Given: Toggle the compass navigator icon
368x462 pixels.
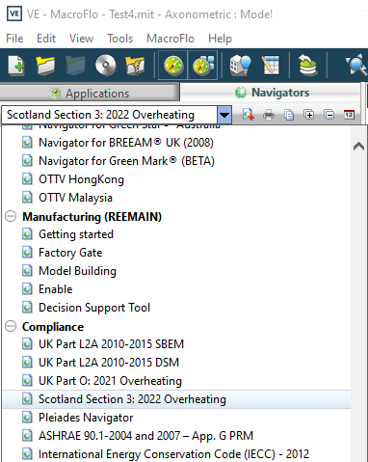Looking at the screenshot, I should pyautogui.click(x=173, y=66).
